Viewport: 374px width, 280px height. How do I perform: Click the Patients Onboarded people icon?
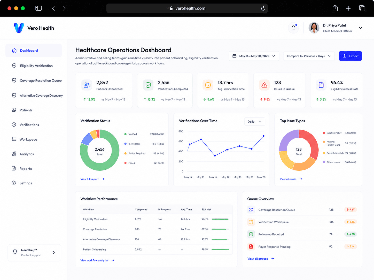click(87, 85)
